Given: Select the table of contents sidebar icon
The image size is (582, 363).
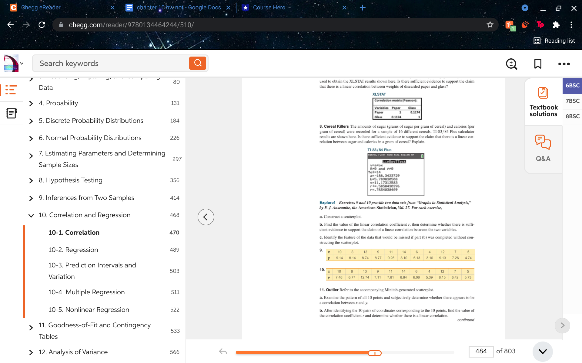Looking at the screenshot, I should [11, 90].
